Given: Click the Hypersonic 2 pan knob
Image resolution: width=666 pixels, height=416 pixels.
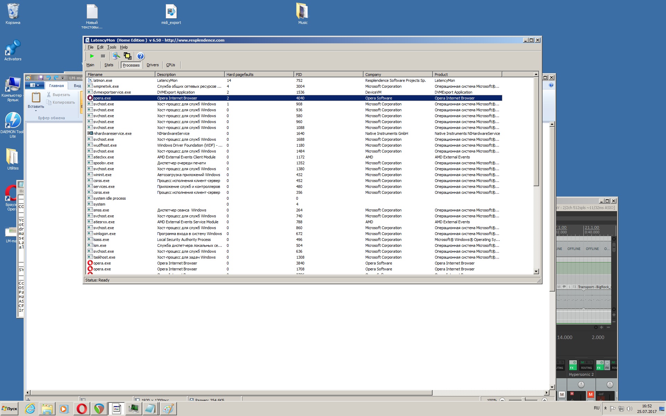Looking at the screenshot, I should (x=581, y=384).
